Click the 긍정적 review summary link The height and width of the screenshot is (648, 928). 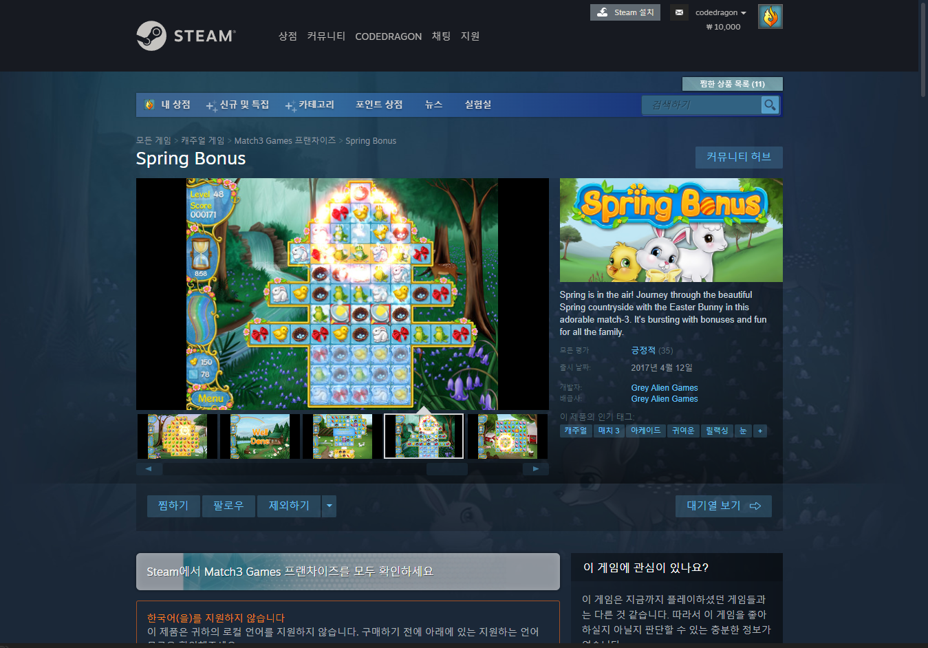pos(643,350)
